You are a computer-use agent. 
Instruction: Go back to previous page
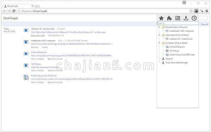click(x=4, y=11)
